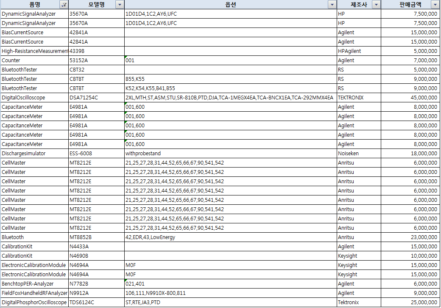Open the 모델명 column filter dropdown

tap(120, 5)
